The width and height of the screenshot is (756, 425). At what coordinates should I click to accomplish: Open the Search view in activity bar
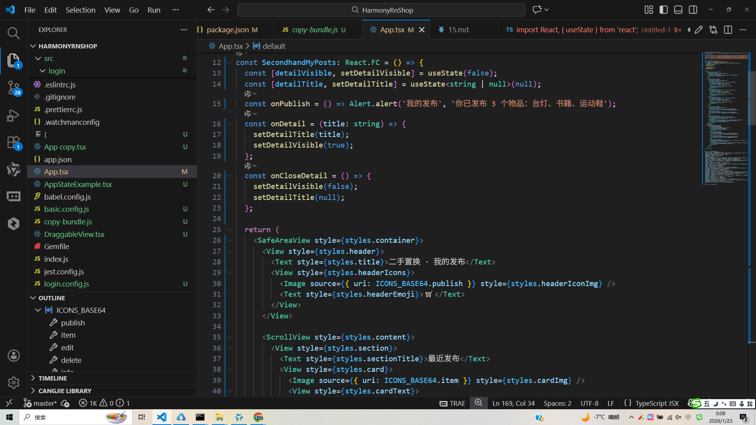coord(13,33)
